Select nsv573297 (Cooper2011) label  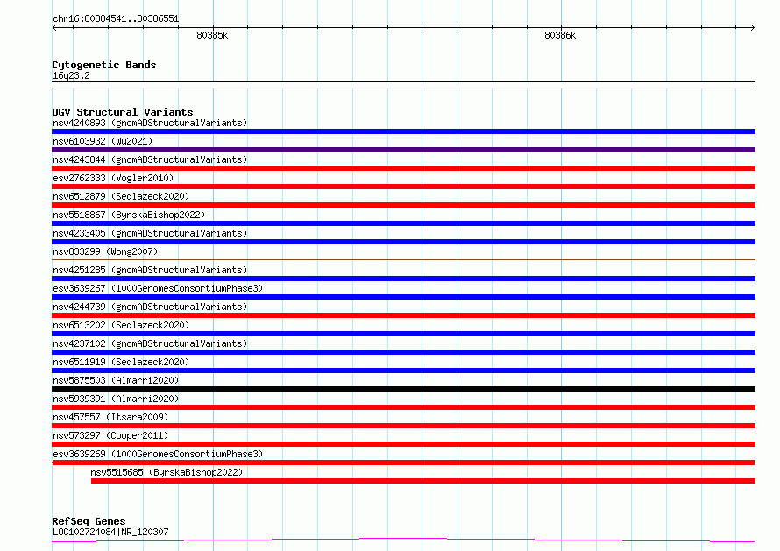tap(110, 435)
